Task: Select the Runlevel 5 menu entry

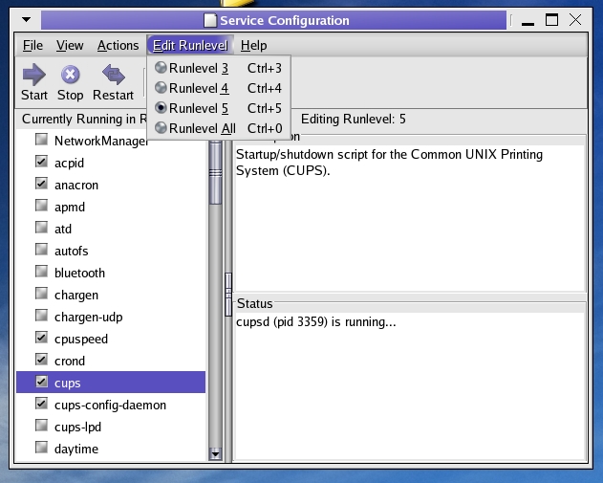Action: point(199,108)
